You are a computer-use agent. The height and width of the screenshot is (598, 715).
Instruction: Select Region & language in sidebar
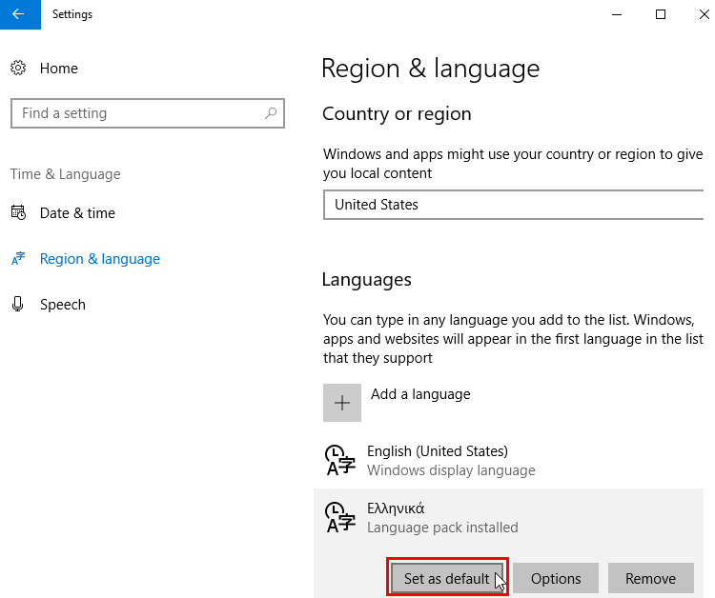pyautogui.click(x=100, y=259)
